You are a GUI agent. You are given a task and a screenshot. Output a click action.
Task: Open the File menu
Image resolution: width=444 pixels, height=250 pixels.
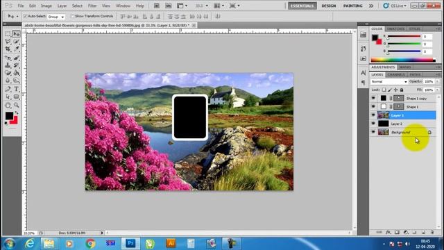21,6
